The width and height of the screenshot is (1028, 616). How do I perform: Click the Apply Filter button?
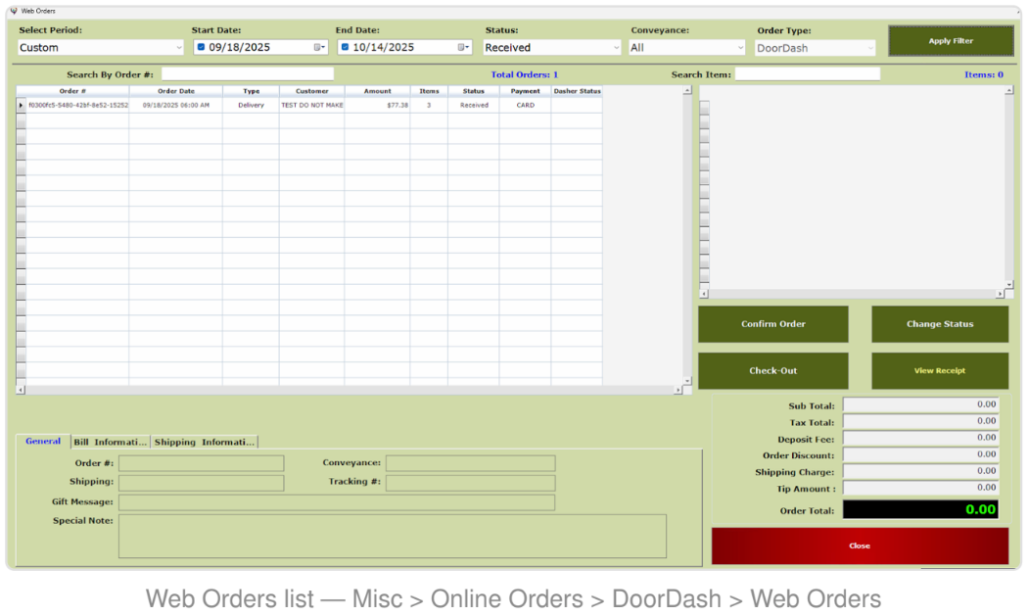(951, 41)
